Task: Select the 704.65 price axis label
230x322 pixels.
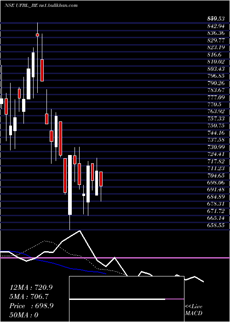Action: pos(216,175)
